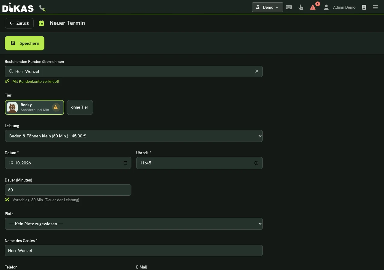This screenshot has width=384, height=270.
Task: Click Rocky's dog avatar
Action: click(x=12, y=107)
